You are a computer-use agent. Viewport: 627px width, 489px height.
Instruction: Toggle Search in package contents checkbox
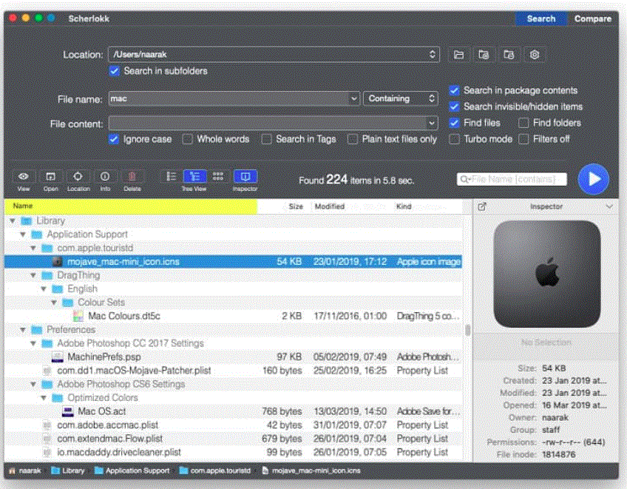click(454, 90)
